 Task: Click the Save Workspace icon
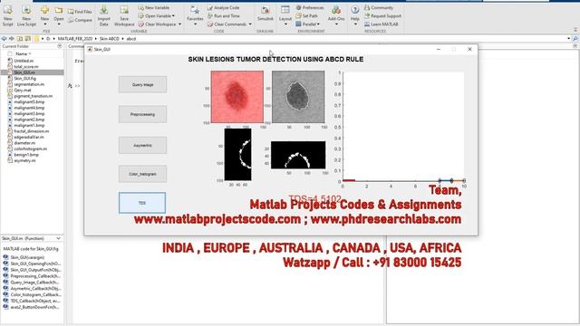pos(124,10)
